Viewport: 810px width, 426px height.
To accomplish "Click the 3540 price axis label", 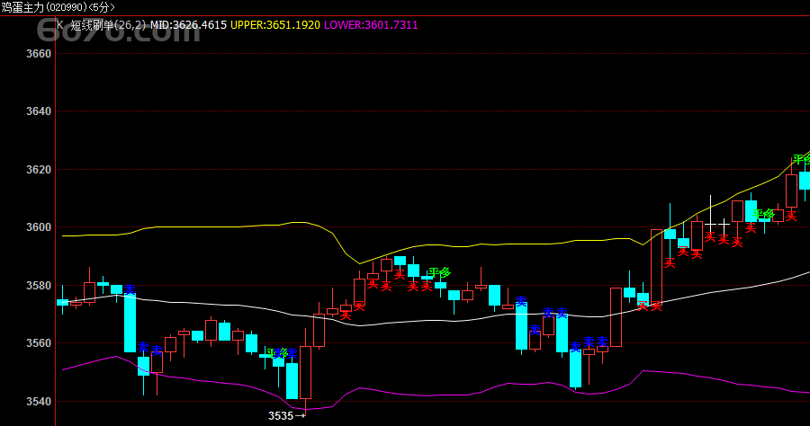I will [39, 402].
